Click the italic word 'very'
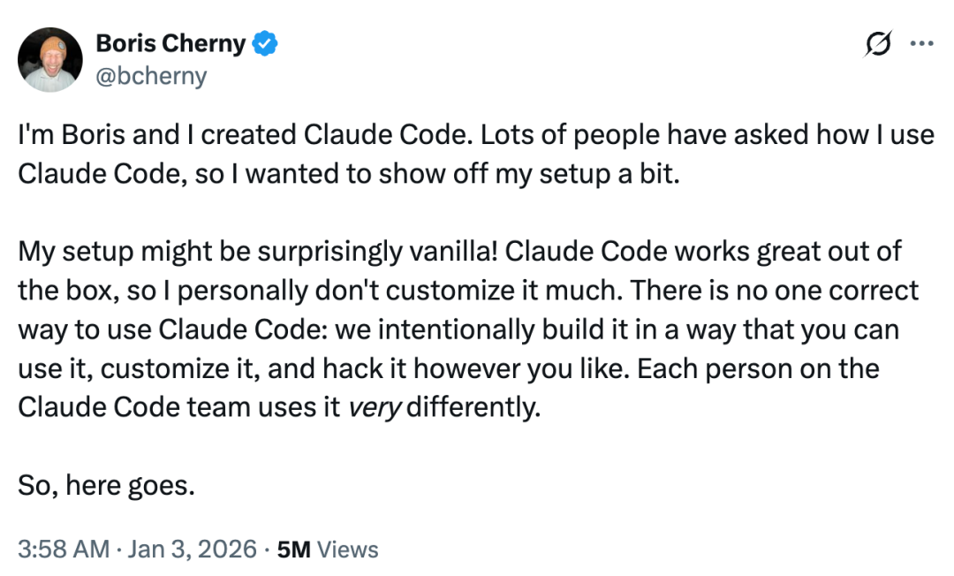954x576 pixels. [x=375, y=407]
